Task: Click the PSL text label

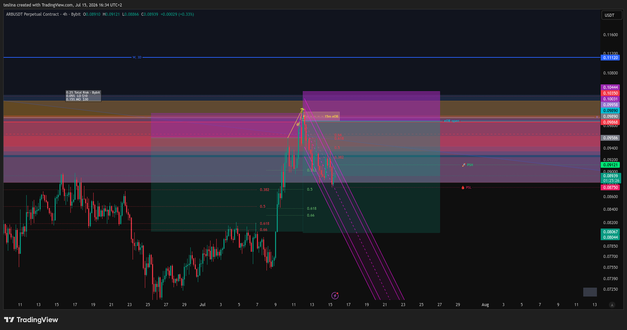Action: click(x=469, y=187)
